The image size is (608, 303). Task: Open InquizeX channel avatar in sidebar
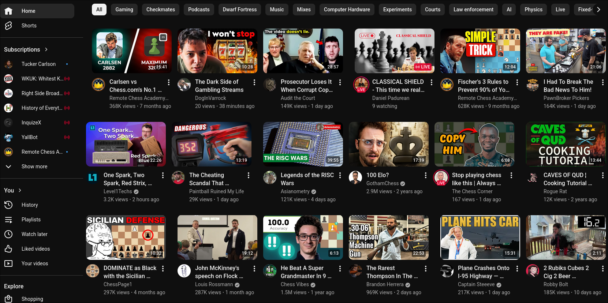click(8, 123)
